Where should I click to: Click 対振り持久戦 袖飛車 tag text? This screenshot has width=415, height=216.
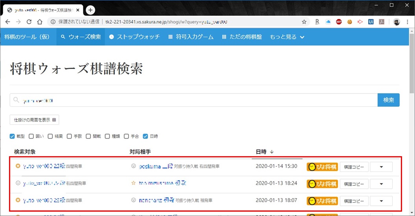pos(194,200)
